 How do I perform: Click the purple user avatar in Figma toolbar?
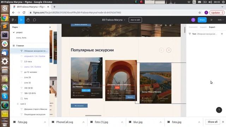coord(193,20)
